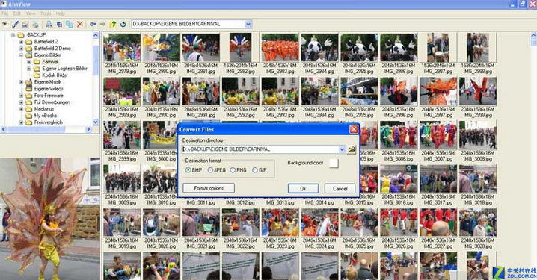Click the large carnival preview image

click(50, 219)
